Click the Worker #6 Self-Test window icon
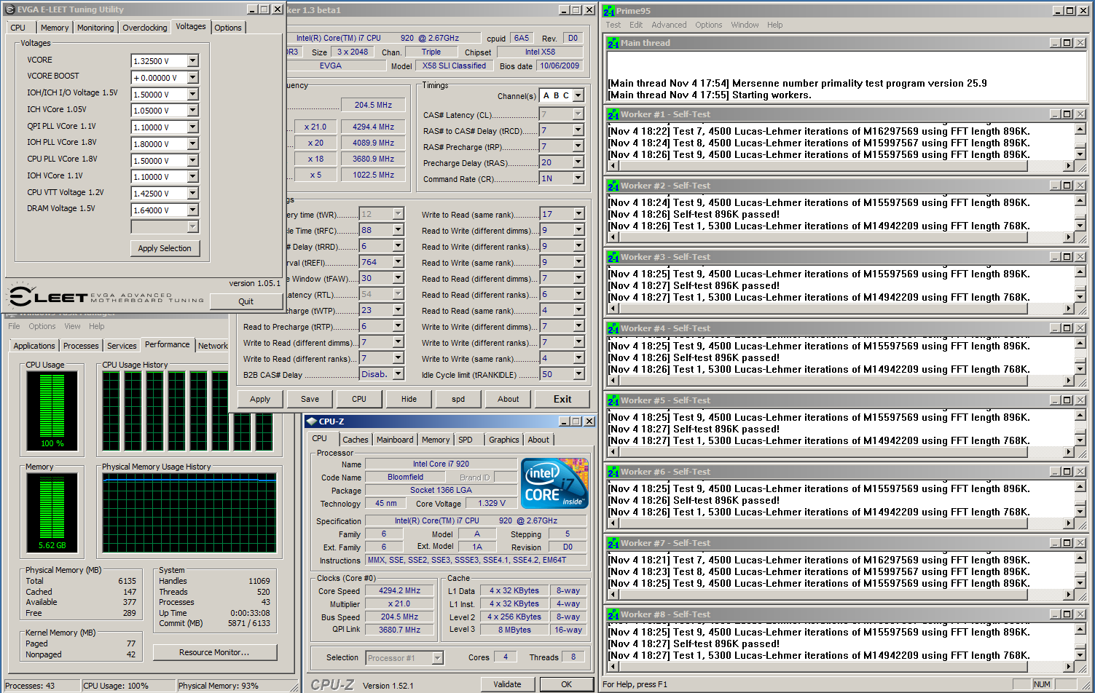The image size is (1095, 693). click(x=613, y=472)
